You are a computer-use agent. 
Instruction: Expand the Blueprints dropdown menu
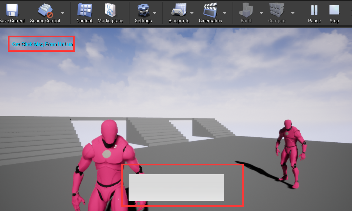pos(191,12)
